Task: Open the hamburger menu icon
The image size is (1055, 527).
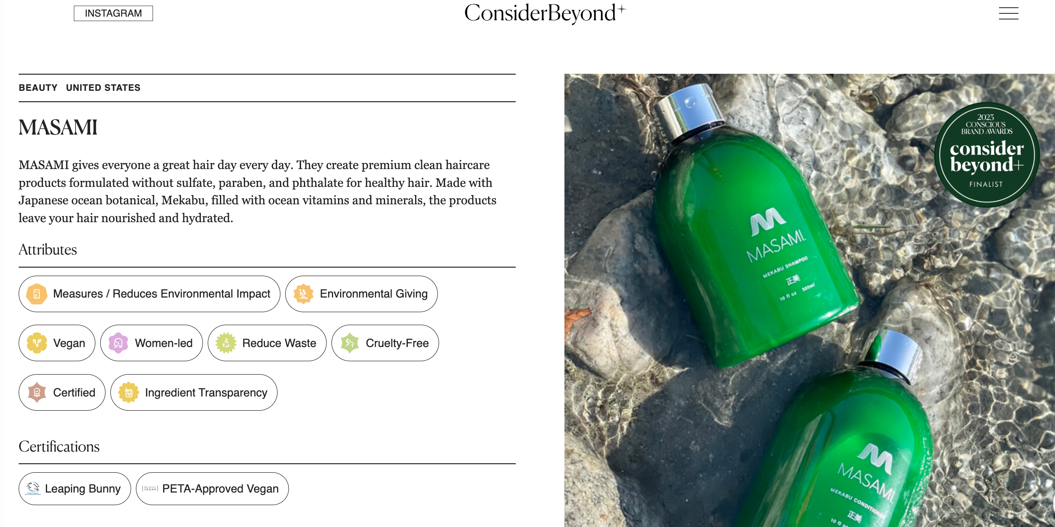Action: [1008, 13]
